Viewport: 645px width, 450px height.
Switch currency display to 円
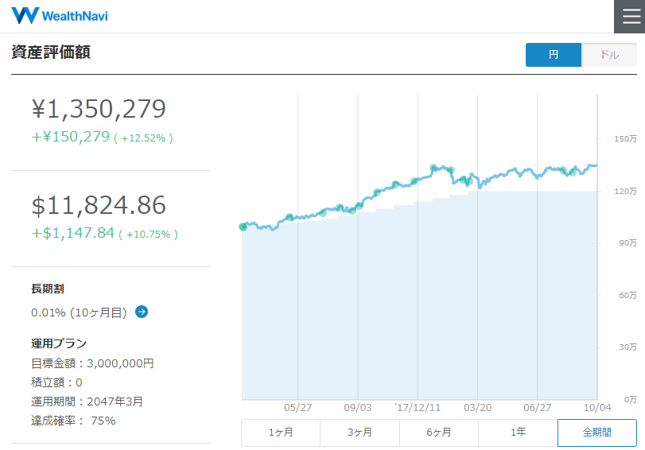(554, 55)
